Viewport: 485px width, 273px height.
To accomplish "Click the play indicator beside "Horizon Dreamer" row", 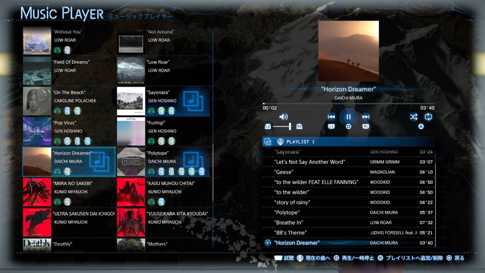I will click(268, 243).
